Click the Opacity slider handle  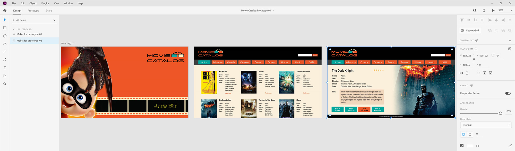500,113
